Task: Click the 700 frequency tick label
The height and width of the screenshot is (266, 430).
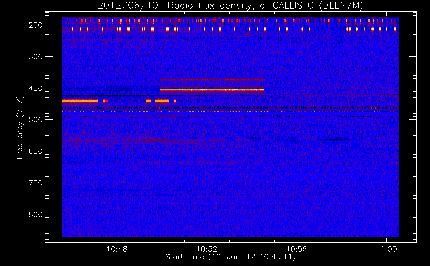Action: click(x=36, y=183)
